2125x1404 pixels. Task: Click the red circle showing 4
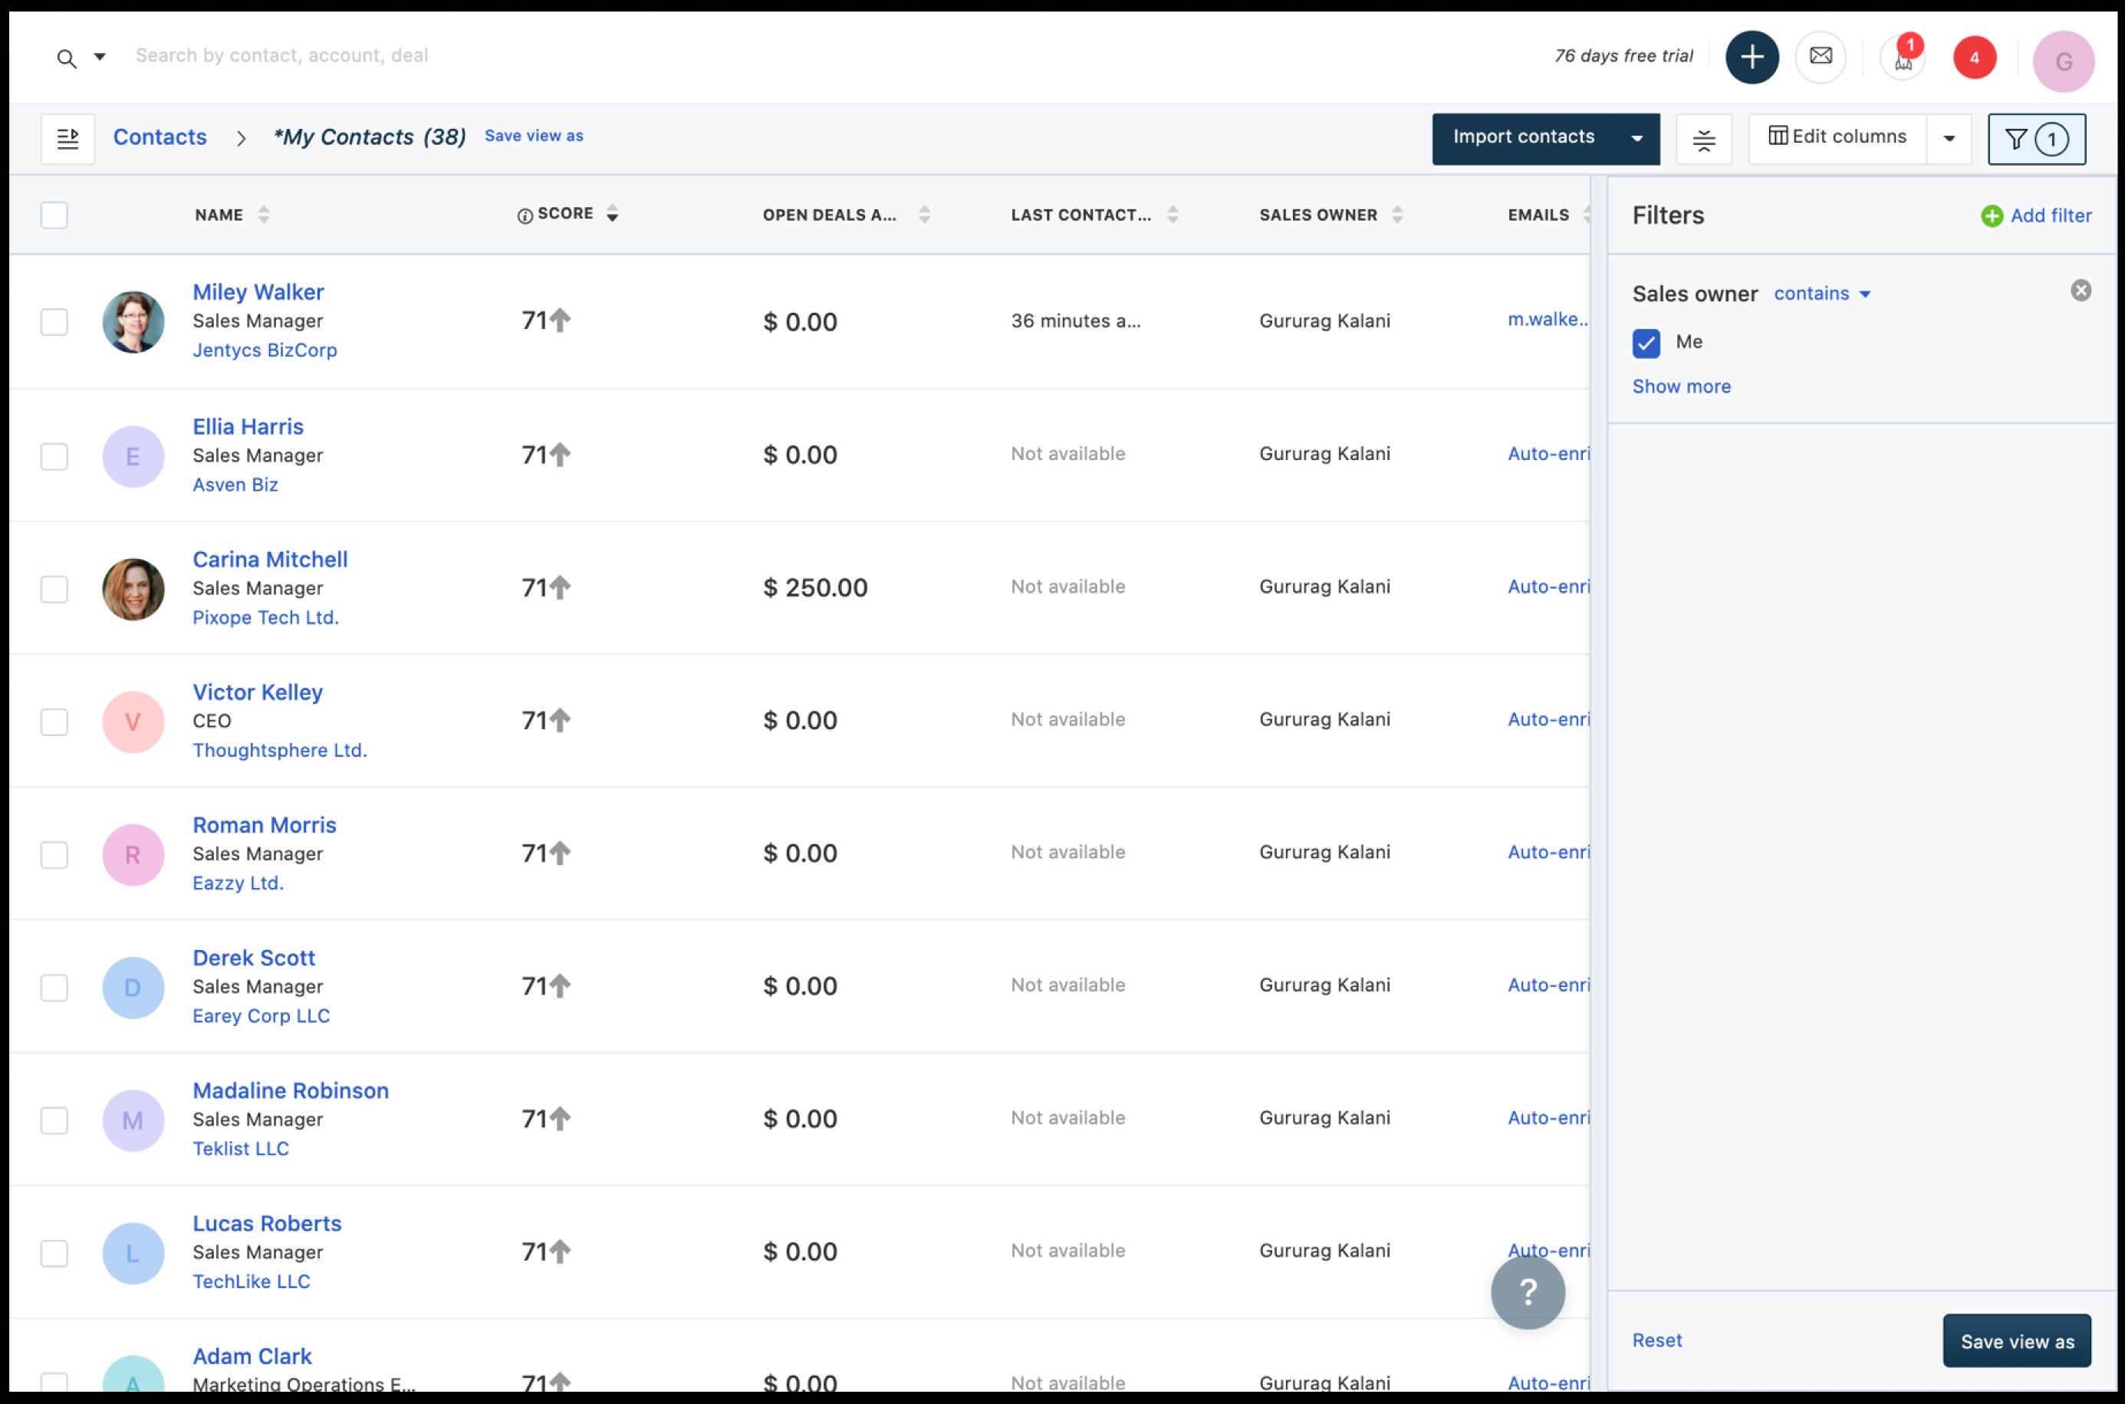[1974, 58]
